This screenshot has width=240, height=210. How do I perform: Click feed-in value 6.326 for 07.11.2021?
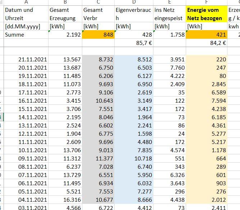(170, 175)
